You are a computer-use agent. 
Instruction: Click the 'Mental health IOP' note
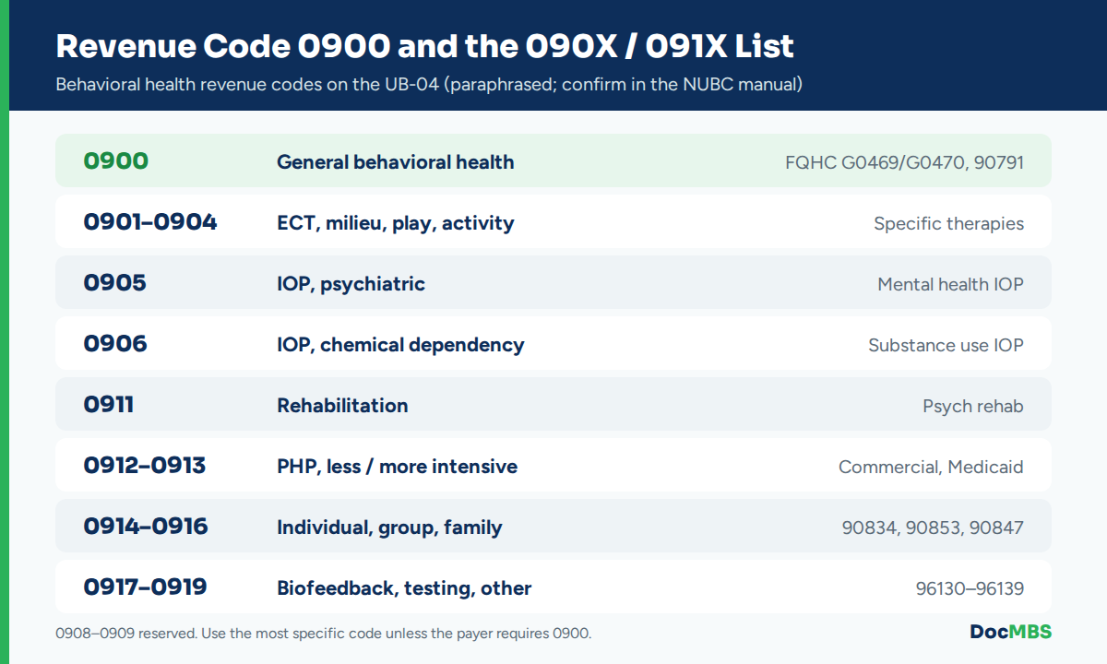click(950, 285)
